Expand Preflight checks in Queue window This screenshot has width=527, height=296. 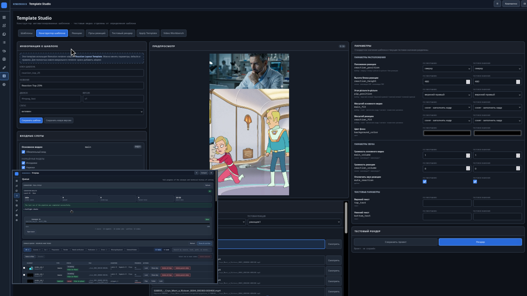[32, 209]
